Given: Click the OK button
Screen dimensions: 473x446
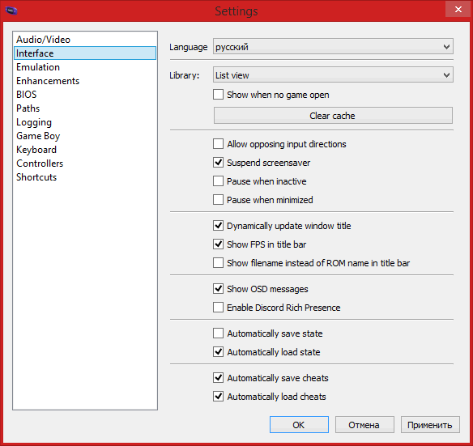Looking at the screenshot, I should 299,425.
